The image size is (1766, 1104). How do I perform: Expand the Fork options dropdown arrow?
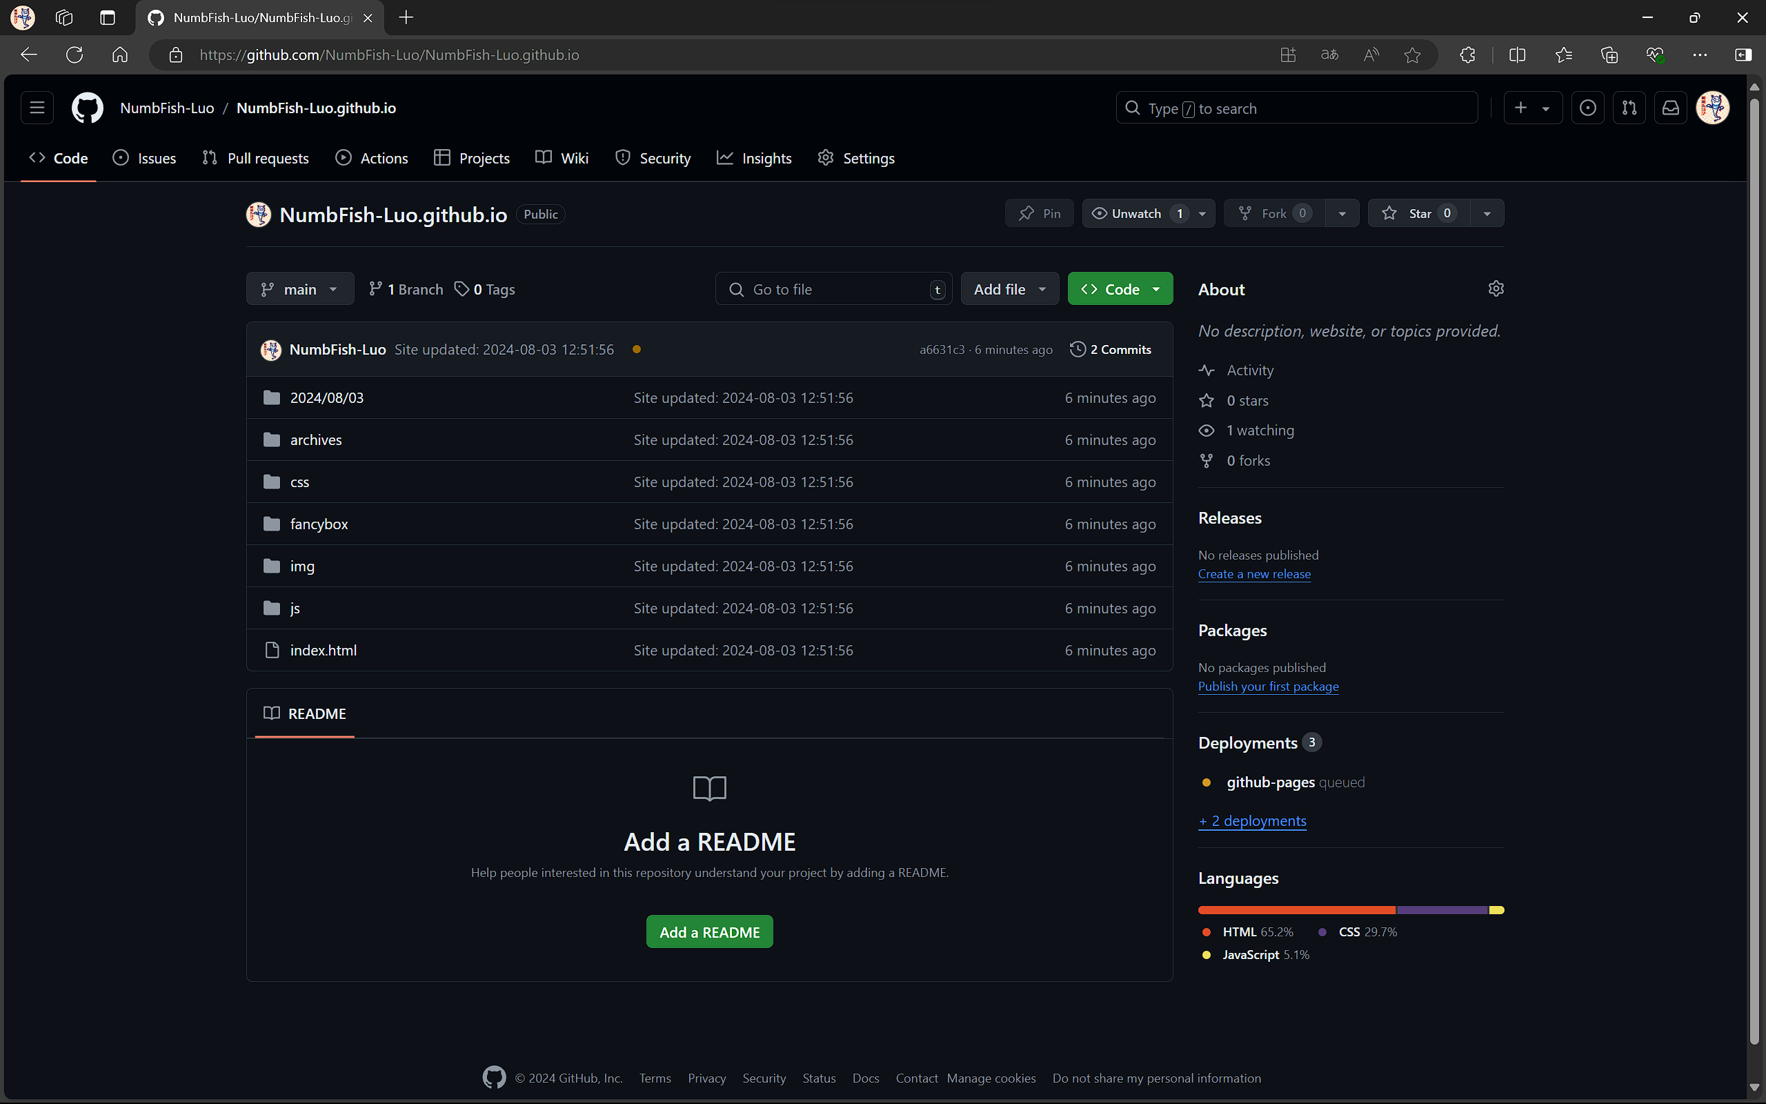(x=1342, y=213)
